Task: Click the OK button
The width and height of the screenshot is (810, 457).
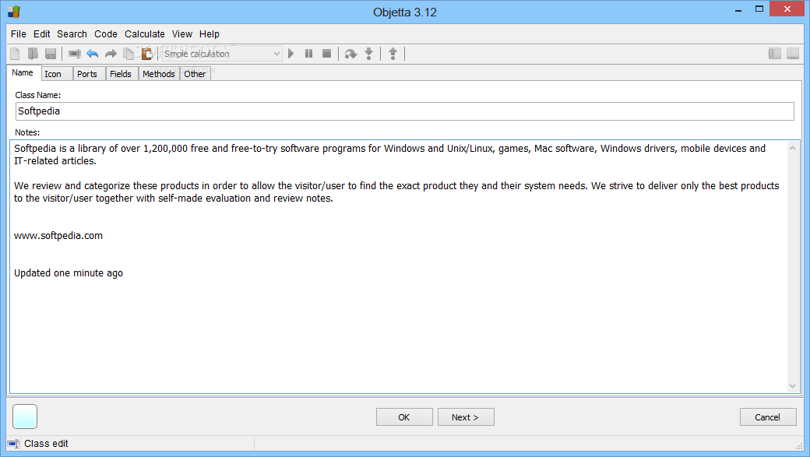Action: point(404,417)
